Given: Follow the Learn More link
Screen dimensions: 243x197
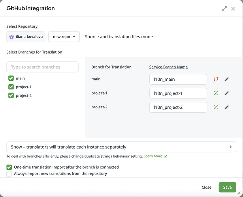Looking at the screenshot, I should [x=153, y=156].
